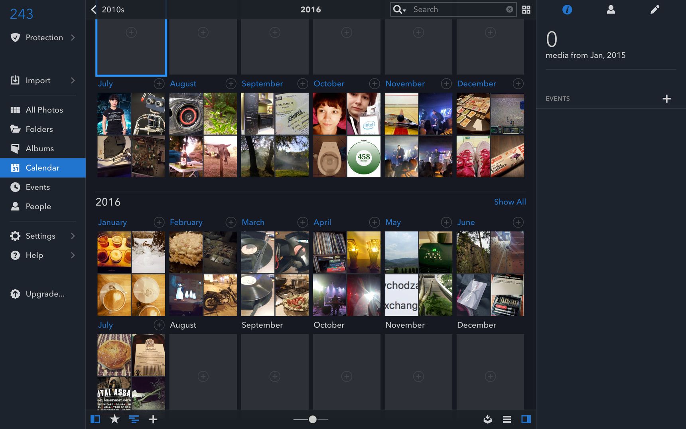Click the 243 photo count
This screenshot has height=429, width=686.
pos(22,14)
